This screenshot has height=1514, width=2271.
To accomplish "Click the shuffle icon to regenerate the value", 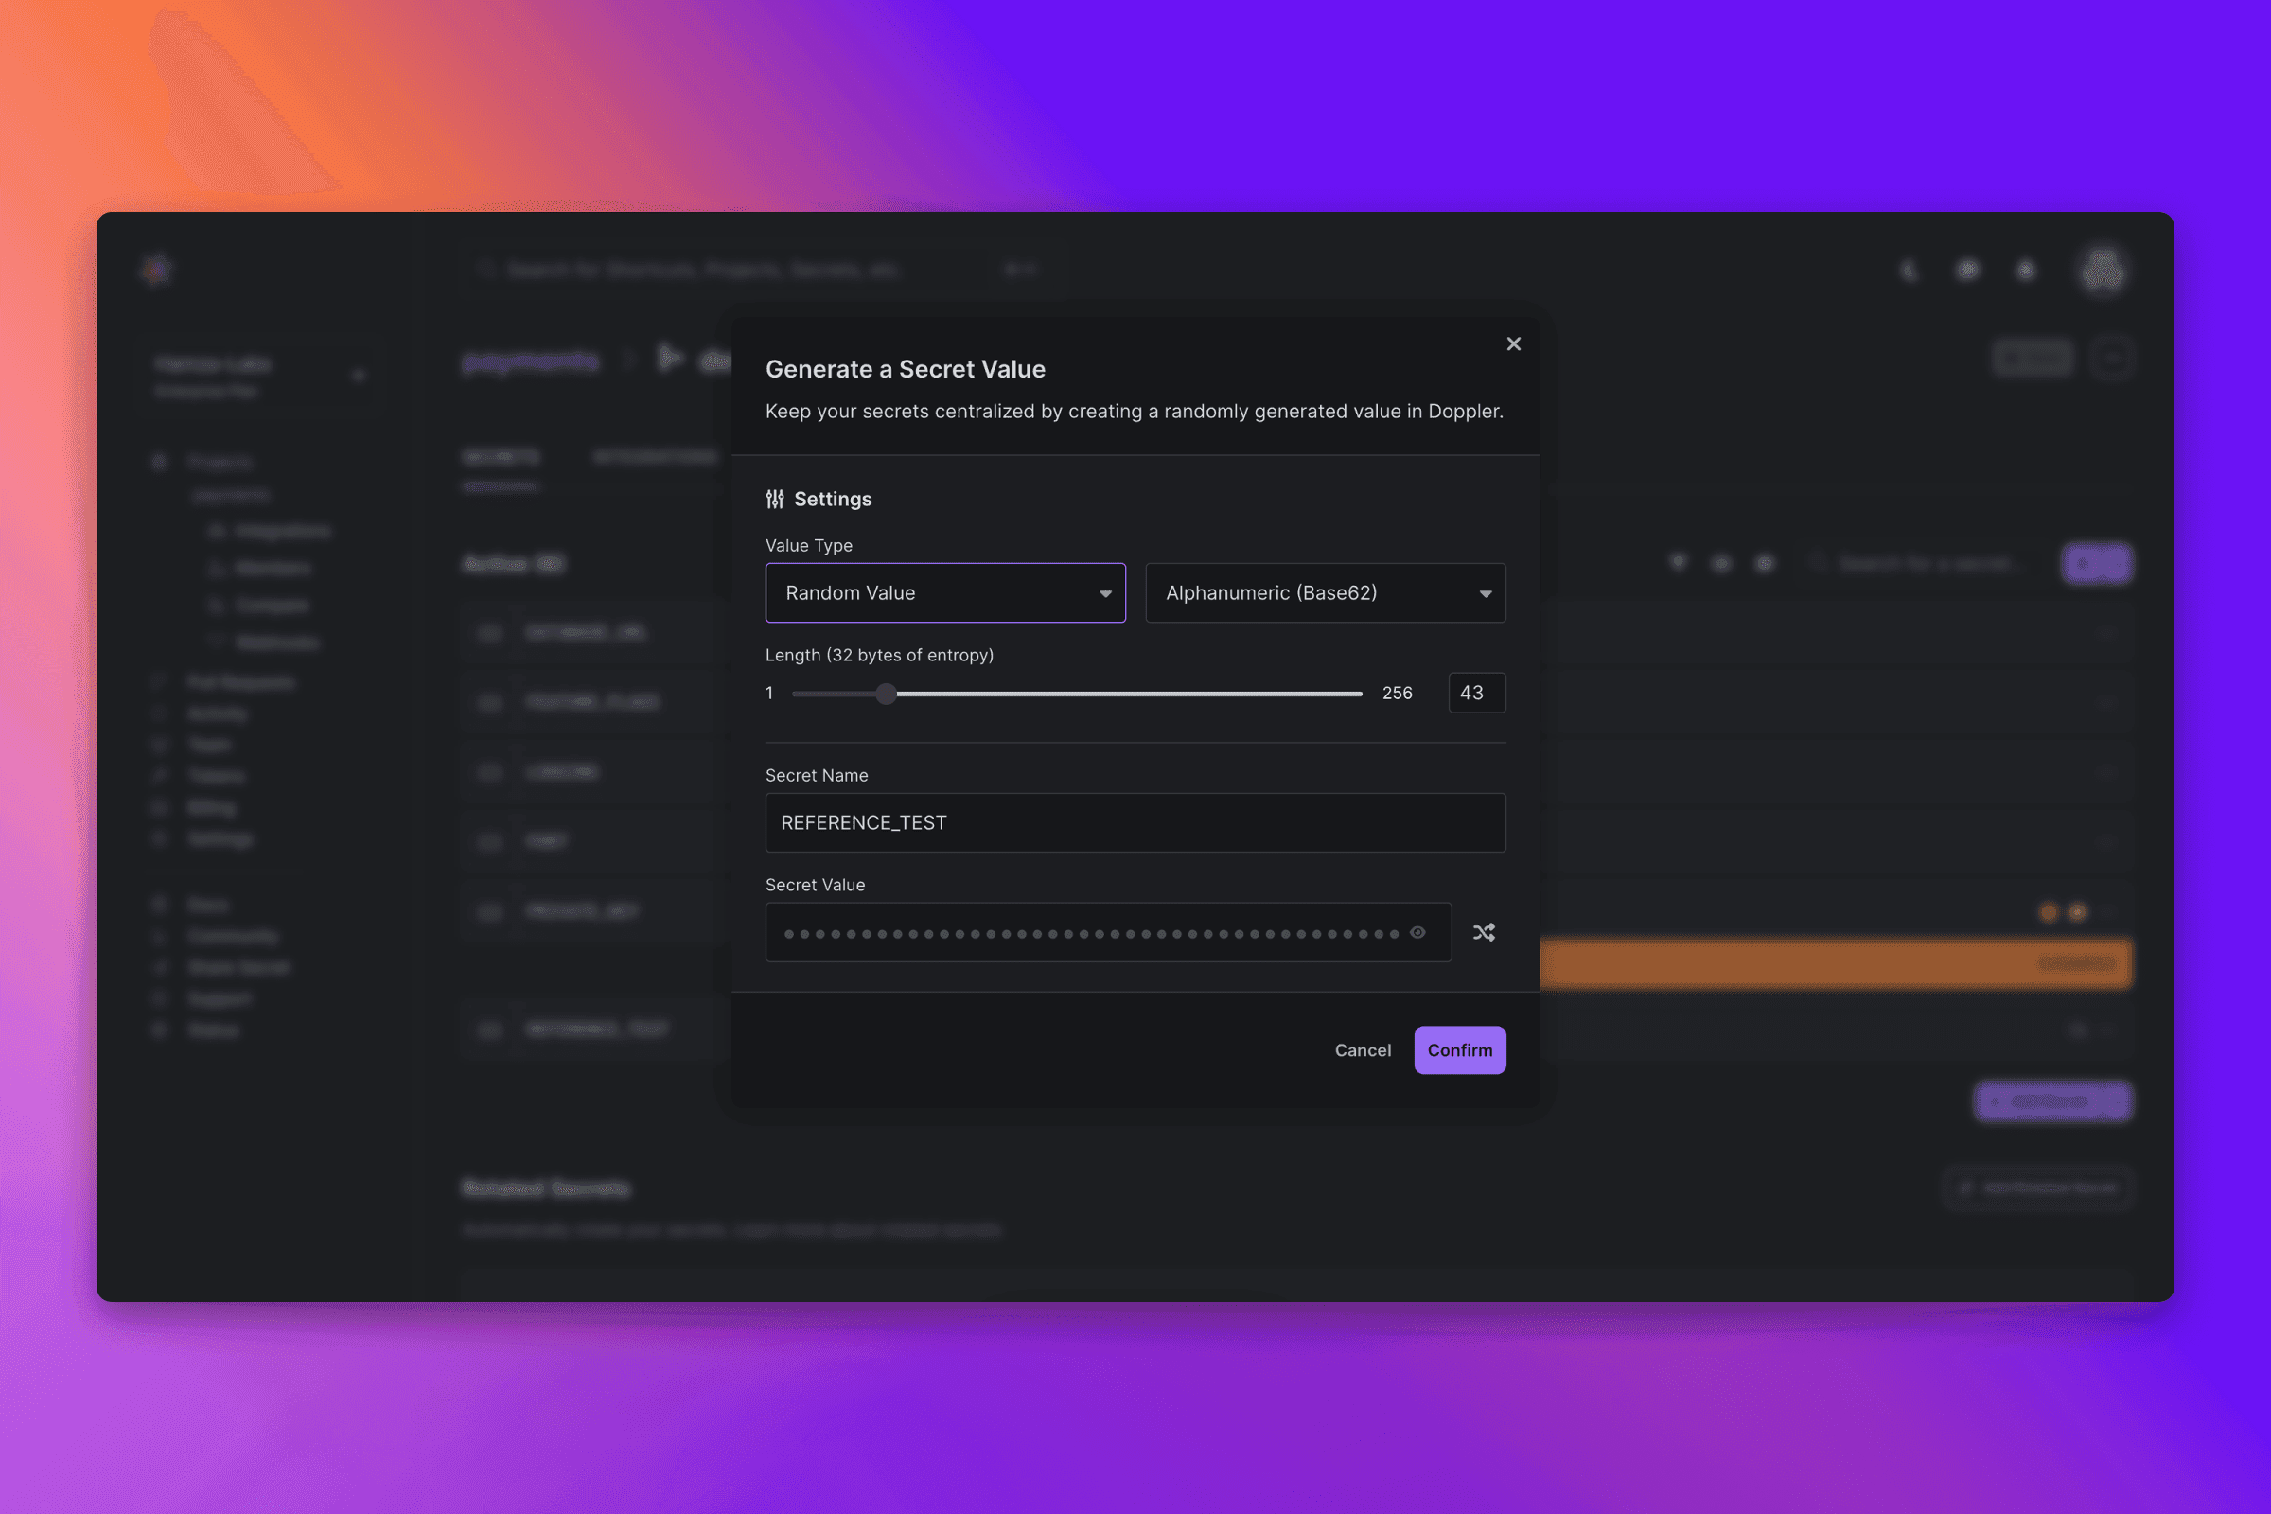I will [1484, 932].
